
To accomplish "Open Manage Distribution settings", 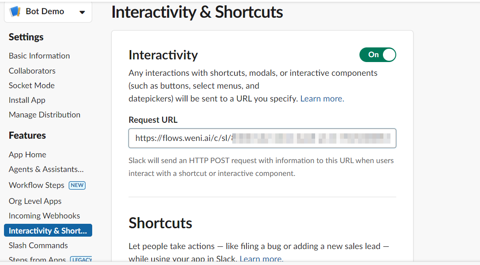I will tap(44, 114).
